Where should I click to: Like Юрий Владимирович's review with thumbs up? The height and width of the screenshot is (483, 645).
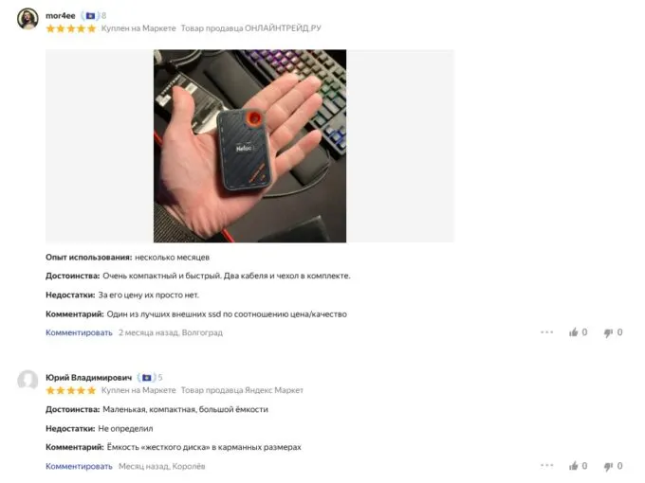point(574,466)
